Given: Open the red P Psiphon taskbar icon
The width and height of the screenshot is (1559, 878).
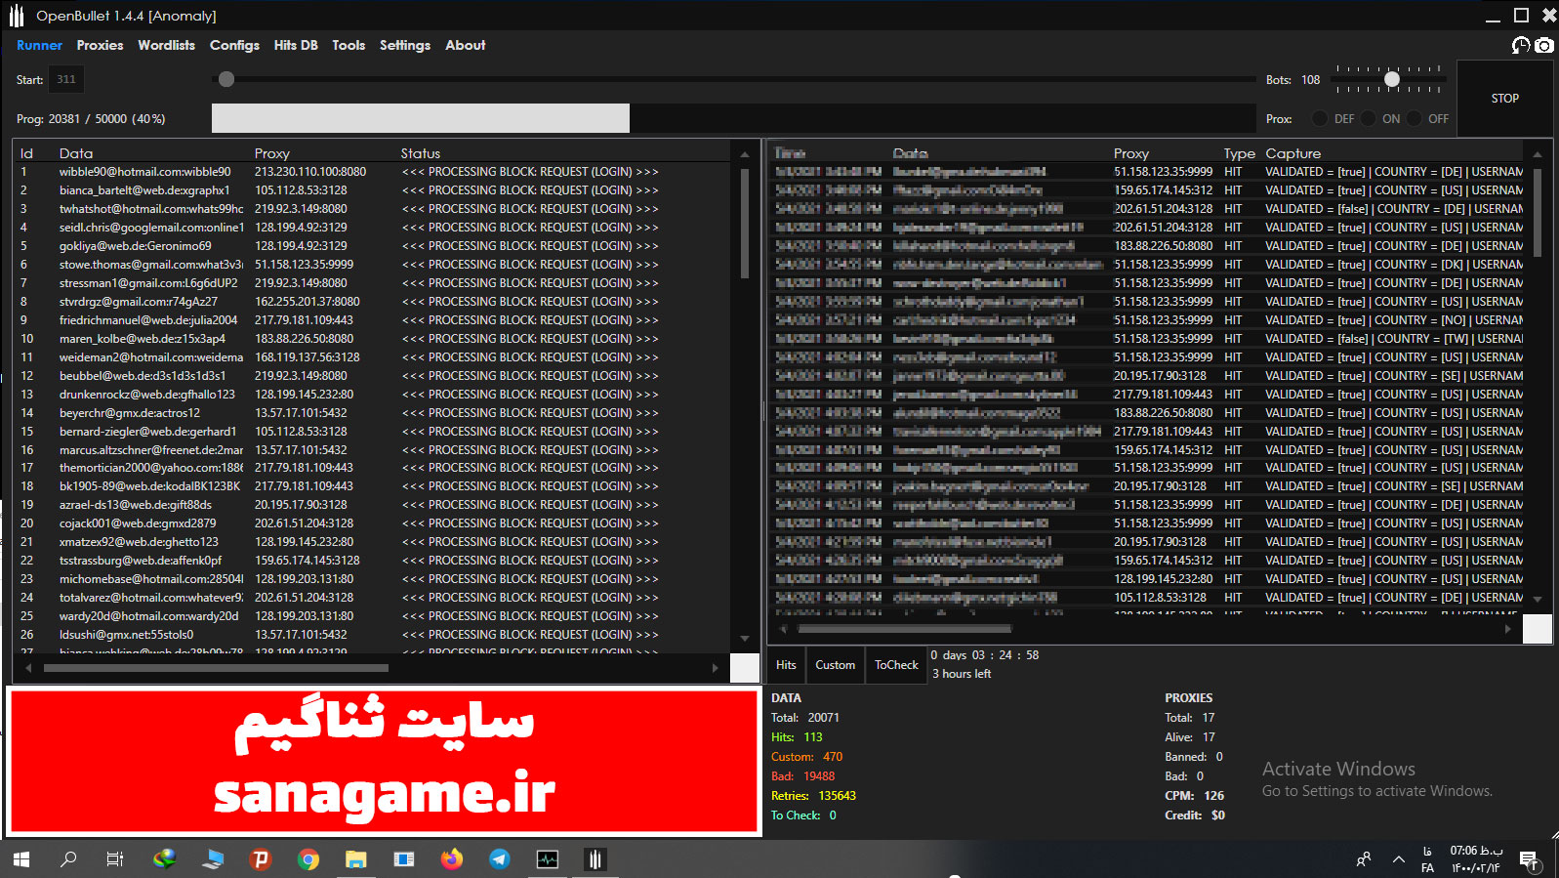Looking at the screenshot, I should pyautogui.click(x=260, y=859).
